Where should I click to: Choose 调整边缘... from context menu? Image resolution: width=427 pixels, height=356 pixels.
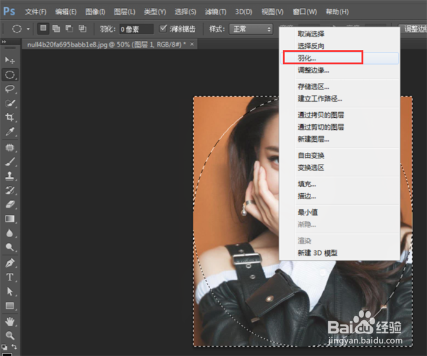[x=340, y=71]
